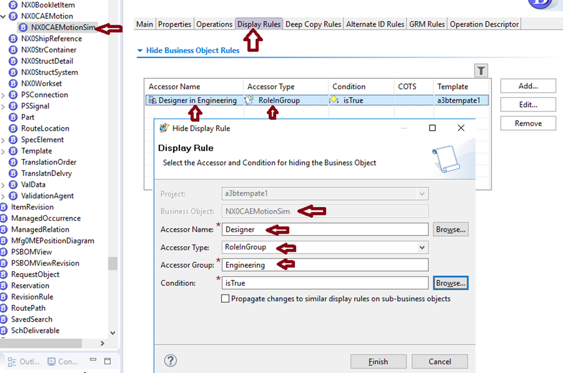The width and height of the screenshot is (563, 373).
Task: Click Finish in the Hide Display Rule dialog
Action: pos(378,361)
